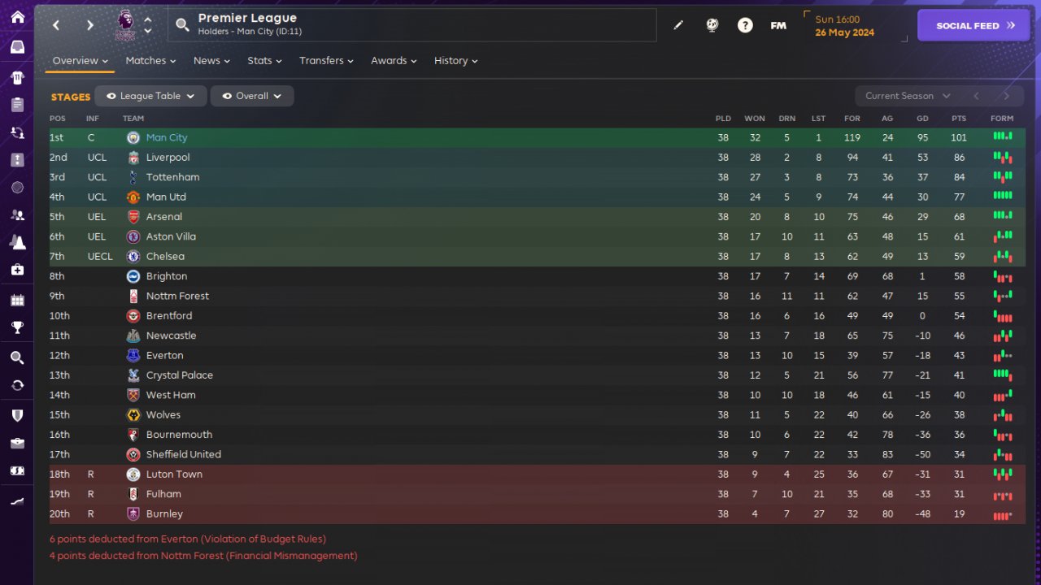The height and width of the screenshot is (585, 1041).
Task: Expand the Current Season selector
Action: [x=907, y=96]
